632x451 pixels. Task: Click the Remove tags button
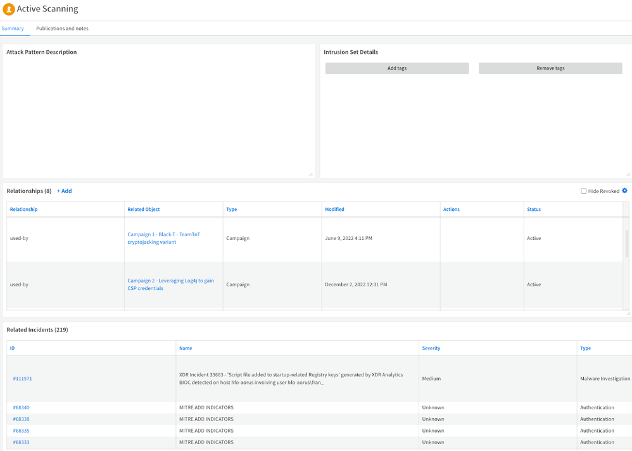pyautogui.click(x=550, y=68)
